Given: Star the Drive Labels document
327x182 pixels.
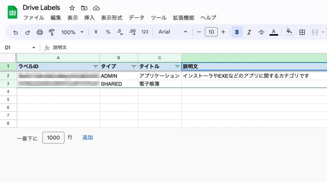Looking at the screenshot, I should pos(72,8).
